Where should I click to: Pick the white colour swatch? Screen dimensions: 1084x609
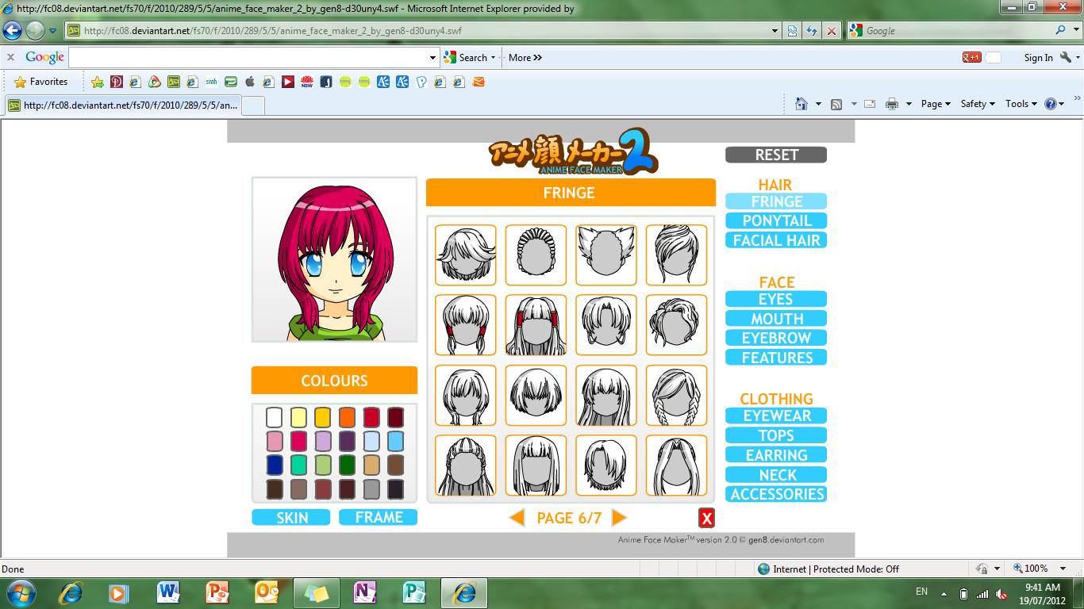(275, 417)
